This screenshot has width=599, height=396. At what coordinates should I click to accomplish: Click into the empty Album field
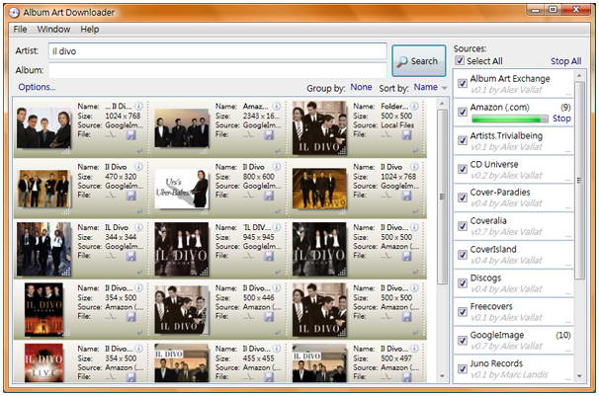pyautogui.click(x=217, y=70)
